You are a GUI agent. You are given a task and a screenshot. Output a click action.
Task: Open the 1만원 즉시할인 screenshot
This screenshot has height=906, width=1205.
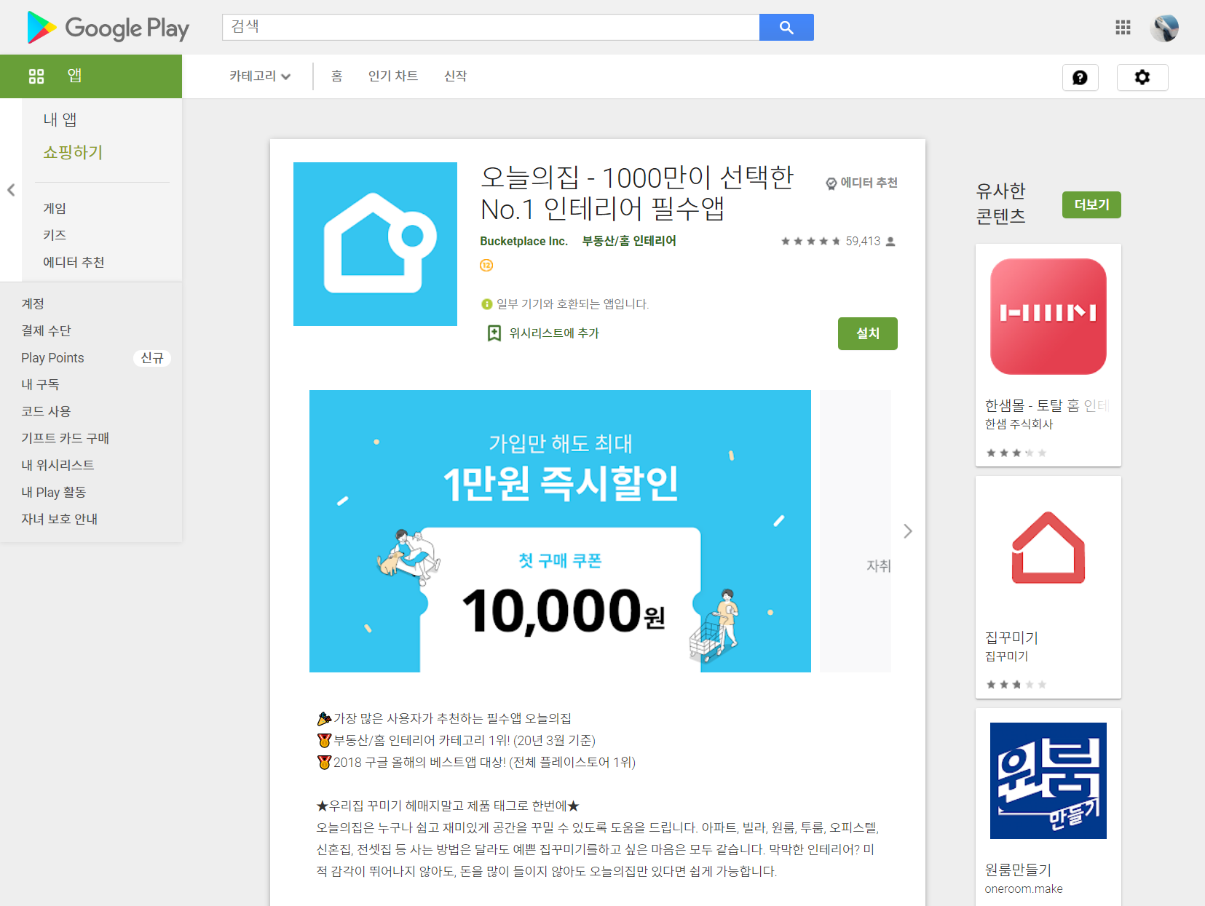[560, 531]
